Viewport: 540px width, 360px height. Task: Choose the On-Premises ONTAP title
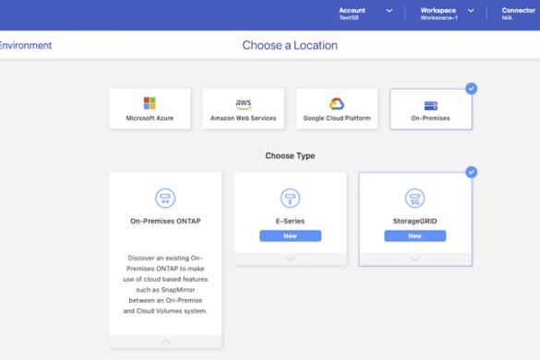(x=165, y=222)
